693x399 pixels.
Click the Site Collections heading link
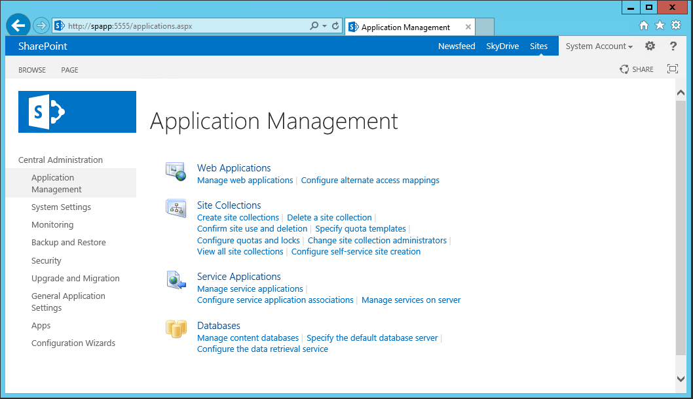point(229,205)
